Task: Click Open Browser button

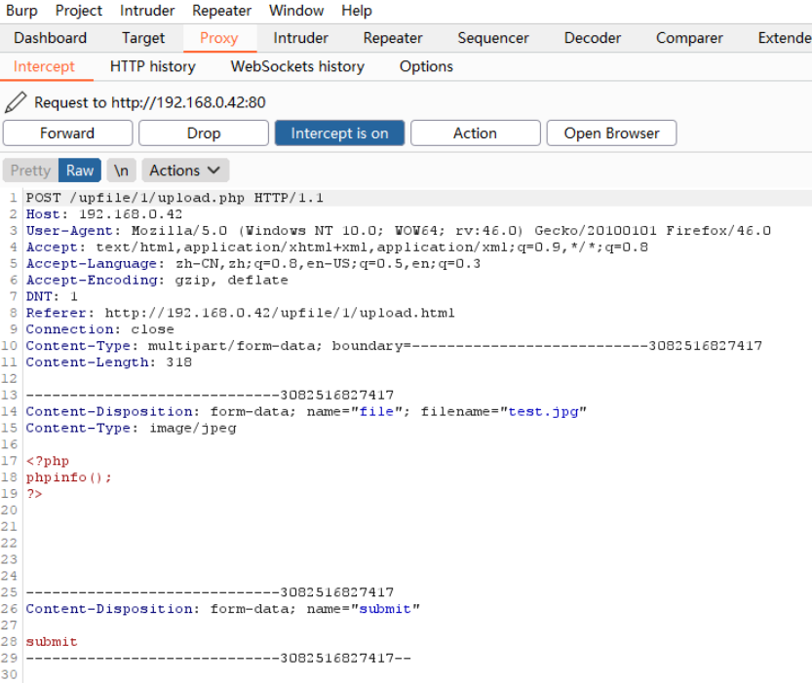Action: coord(611,133)
